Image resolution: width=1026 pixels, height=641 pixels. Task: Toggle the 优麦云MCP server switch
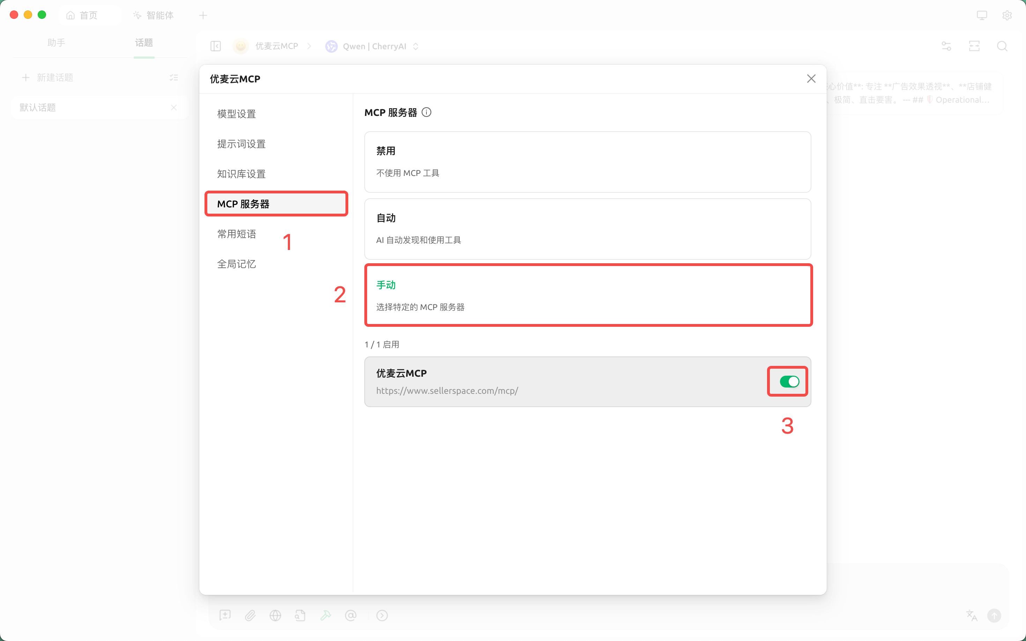point(789,382)
